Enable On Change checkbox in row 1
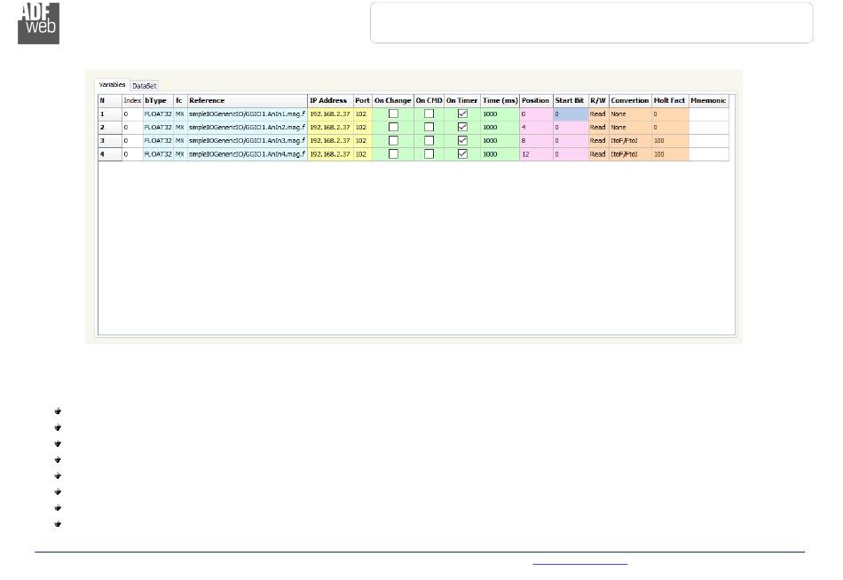Screen dimensions: 843x580 [392, 114]
